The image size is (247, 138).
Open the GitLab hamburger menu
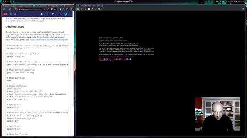[10, 14]
